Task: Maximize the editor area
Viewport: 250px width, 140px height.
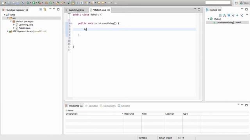Action: pos(199,9)
